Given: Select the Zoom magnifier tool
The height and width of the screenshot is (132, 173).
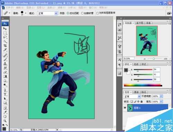Looking at the screenshot, I should pos(5,121).
